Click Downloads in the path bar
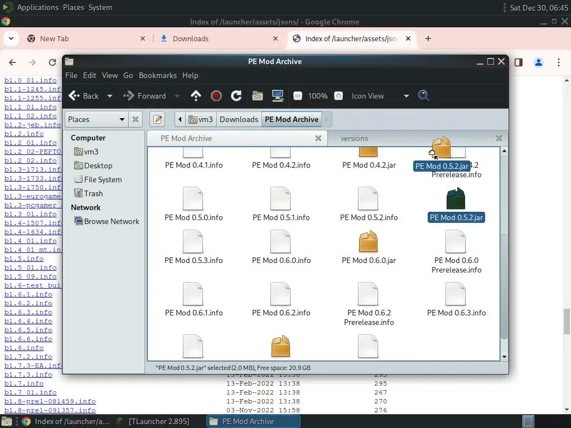The width and height of the screenshot is (571, 428). [239, 119]
